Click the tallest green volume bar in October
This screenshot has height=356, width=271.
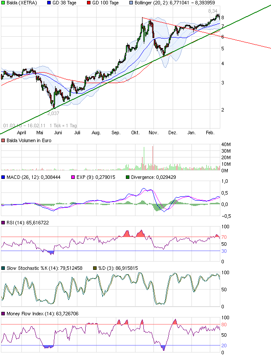click(144, 158)
